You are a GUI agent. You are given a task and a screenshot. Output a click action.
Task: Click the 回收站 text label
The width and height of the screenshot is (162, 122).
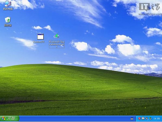pyautogui.click(x=8, y=25)
